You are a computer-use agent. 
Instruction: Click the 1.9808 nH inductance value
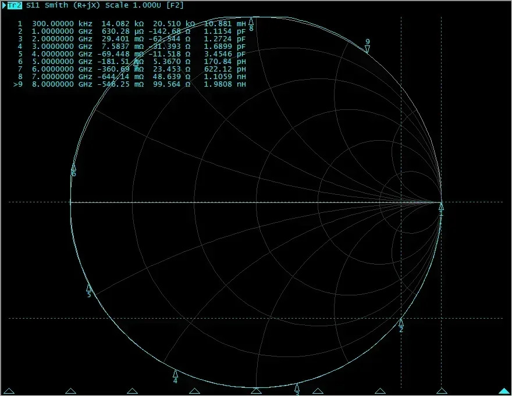[x=225, y=84]
